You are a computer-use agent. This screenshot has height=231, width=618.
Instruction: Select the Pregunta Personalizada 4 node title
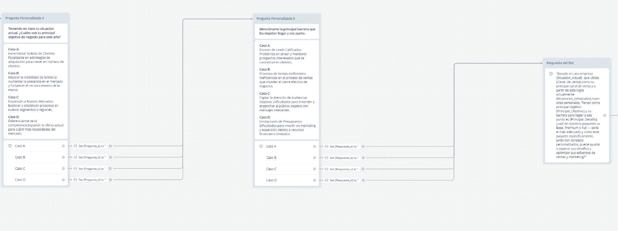[x=25, y=18]
